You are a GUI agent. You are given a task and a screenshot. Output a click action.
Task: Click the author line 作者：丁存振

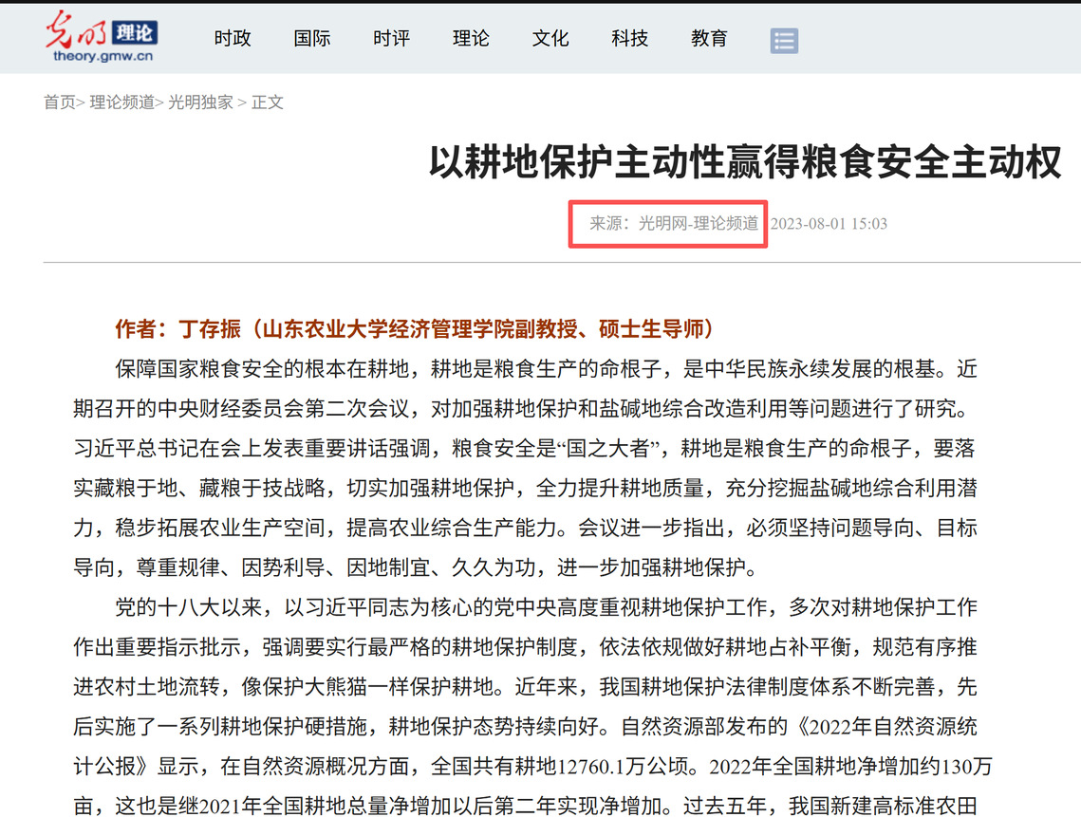click(414, 329)
